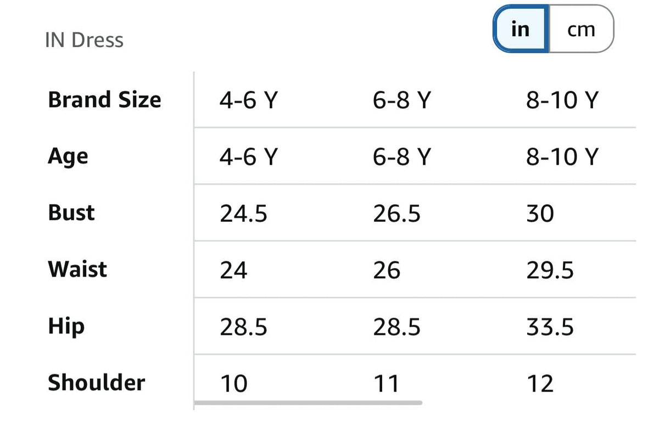Click the Brand Size row header

105,100
